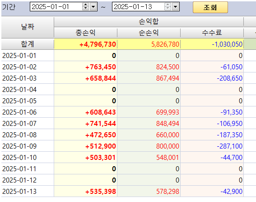Increase end date with up spinner arrow
This screenshot has width=256, height=202.
coord(168,5)
